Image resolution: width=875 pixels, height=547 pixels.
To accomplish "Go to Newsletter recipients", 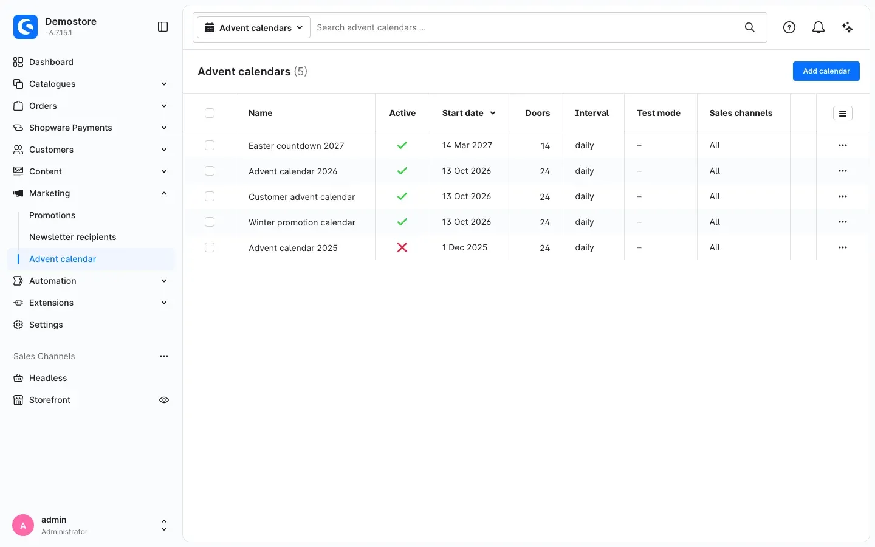I will click(x=72, y=237).
